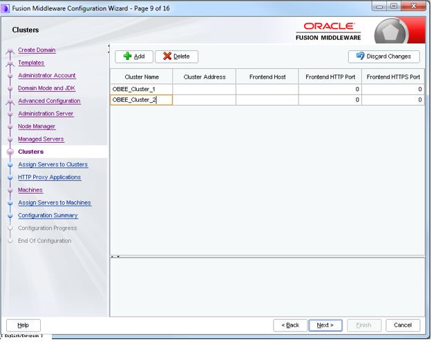Click Cluster Address cell for OBIEE_Cluster_1

[x=205, y=90]
